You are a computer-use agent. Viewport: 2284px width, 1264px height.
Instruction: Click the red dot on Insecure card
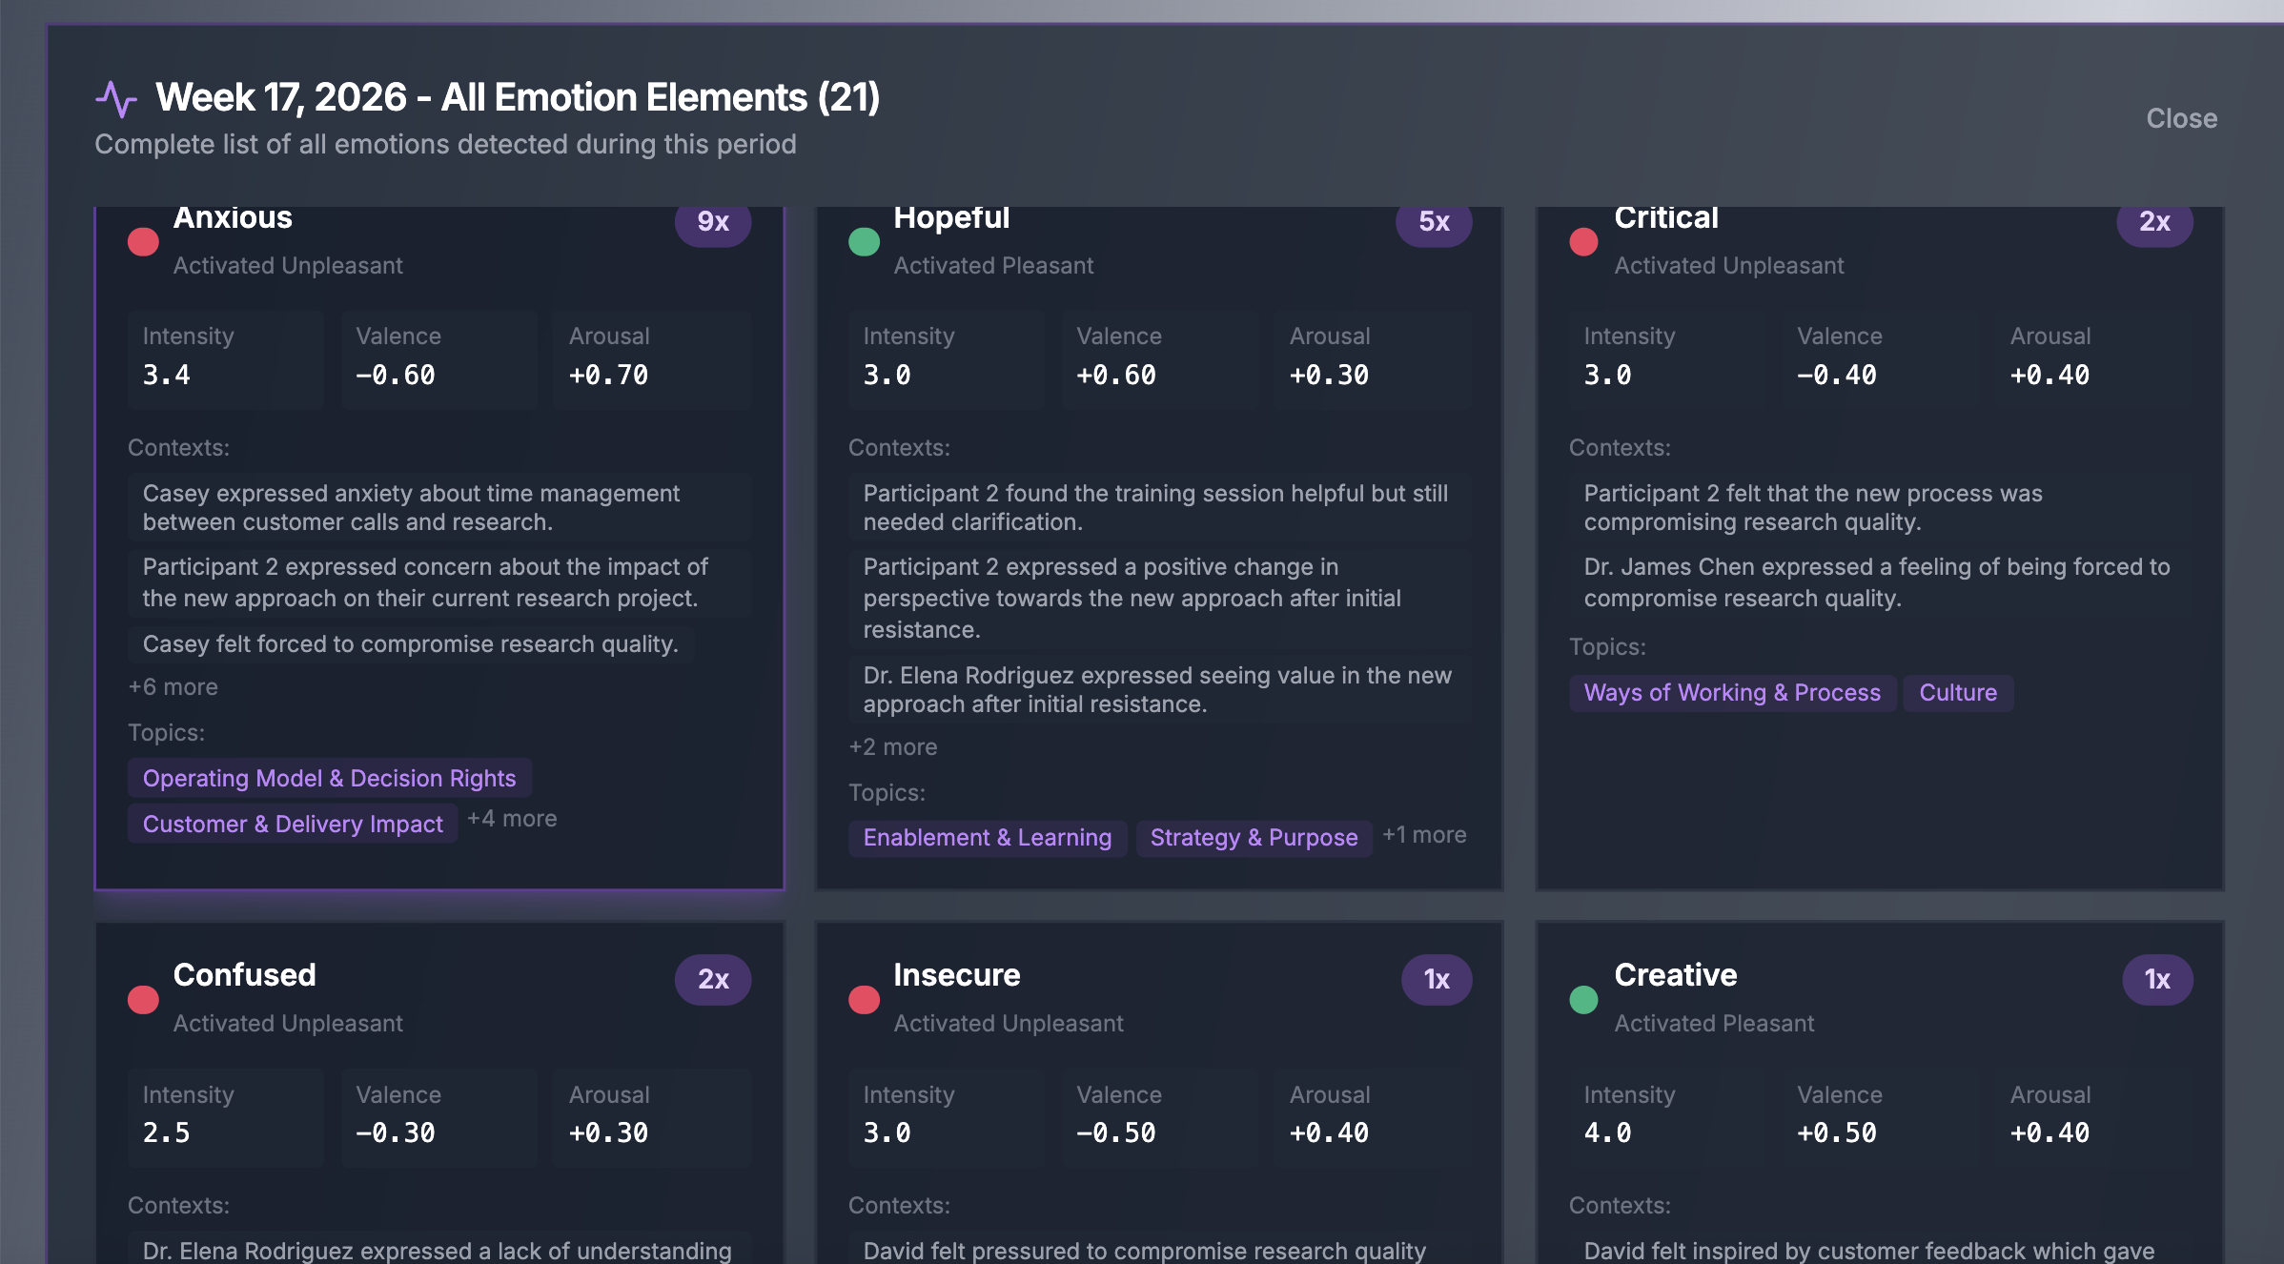click(x=864, y=999)
